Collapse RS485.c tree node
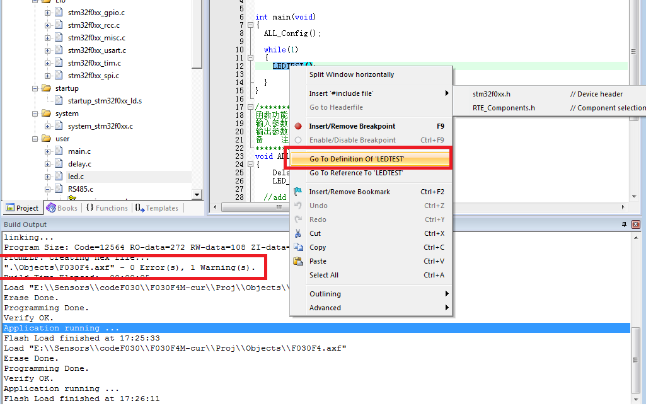 (47, 190)
